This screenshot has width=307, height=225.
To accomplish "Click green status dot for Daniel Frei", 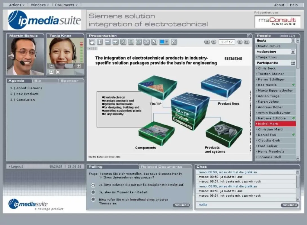I will 293,135.
